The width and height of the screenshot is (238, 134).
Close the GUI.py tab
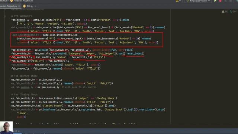click(36, 6)
